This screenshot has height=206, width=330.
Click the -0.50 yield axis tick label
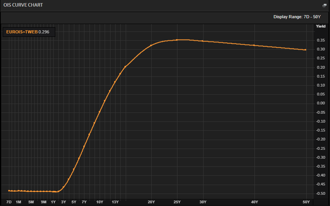point(320,194)
